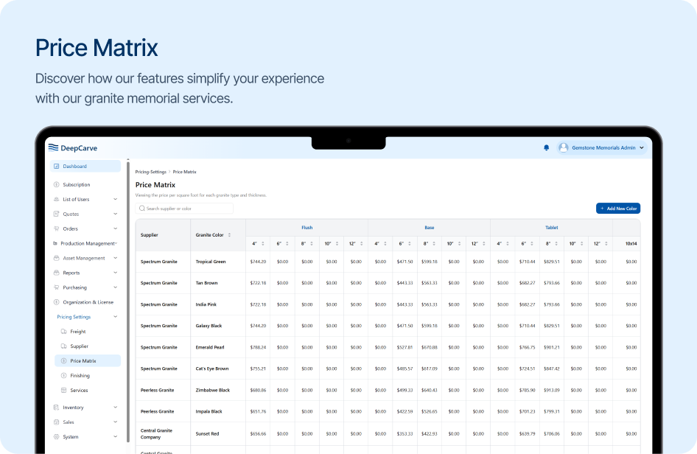
Task: Expand the Quotes sidebar section
Action: 115,214
